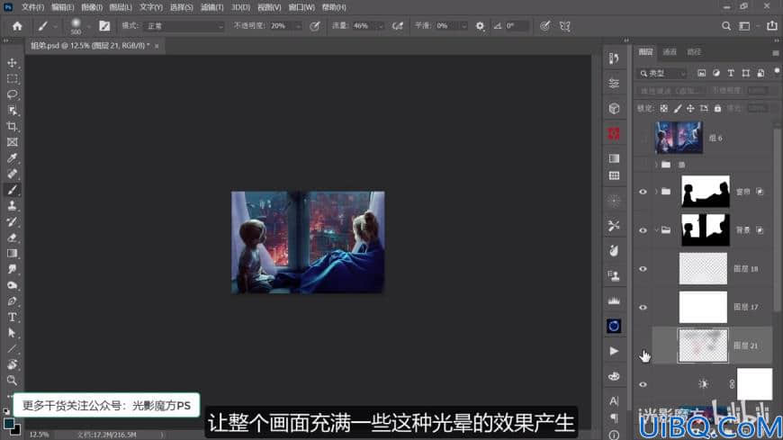Click the Share icon at top right

[x=771, y=26]
